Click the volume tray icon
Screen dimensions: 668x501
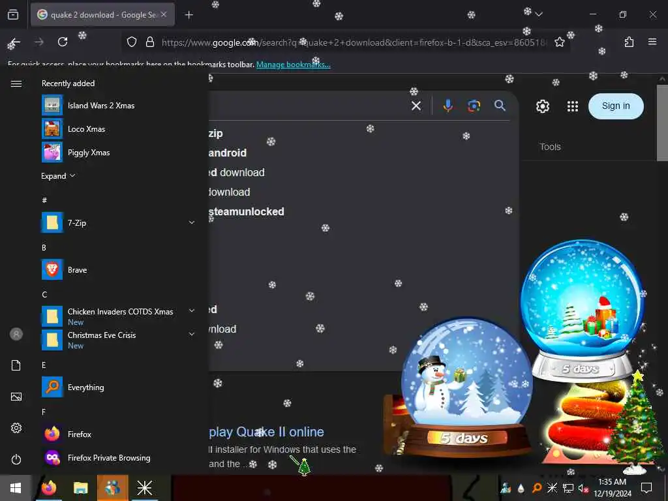pos(583,488)
